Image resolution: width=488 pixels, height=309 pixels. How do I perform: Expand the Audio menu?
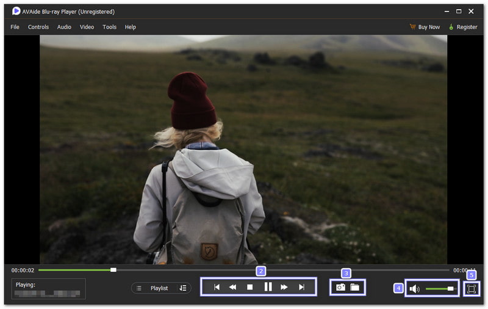coord(64,27)
